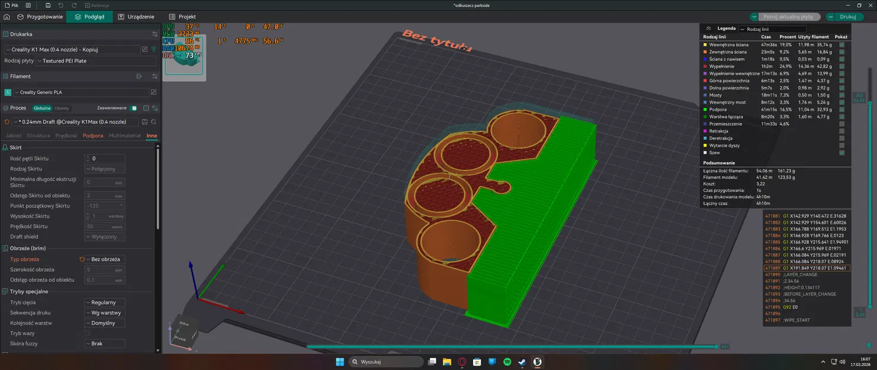Viewport: 877px width, 370px height.
Task: Open the Typ obrzeża Bez obrzeża dropdown
Action: pos(105,259)
